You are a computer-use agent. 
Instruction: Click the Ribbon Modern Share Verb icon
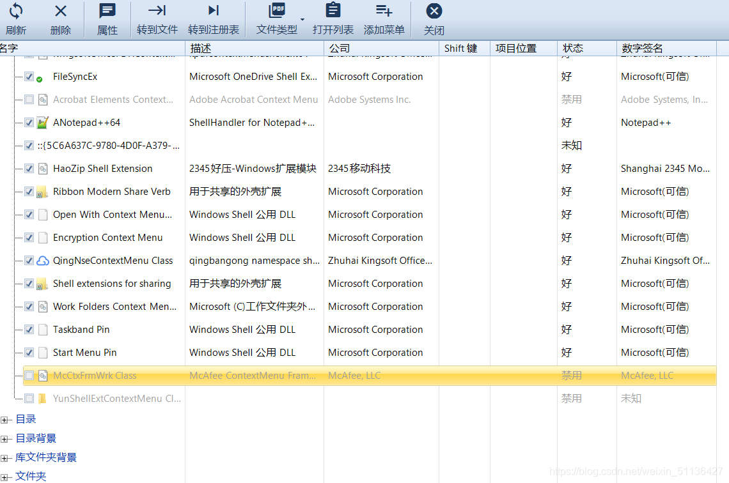click(x=43, y=192)
